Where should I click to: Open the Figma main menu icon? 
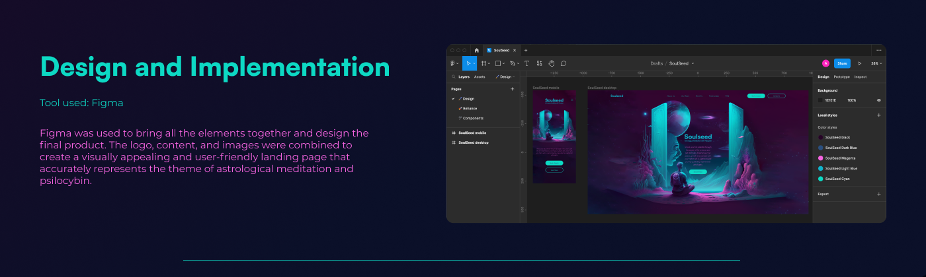[x=452, y=63]
